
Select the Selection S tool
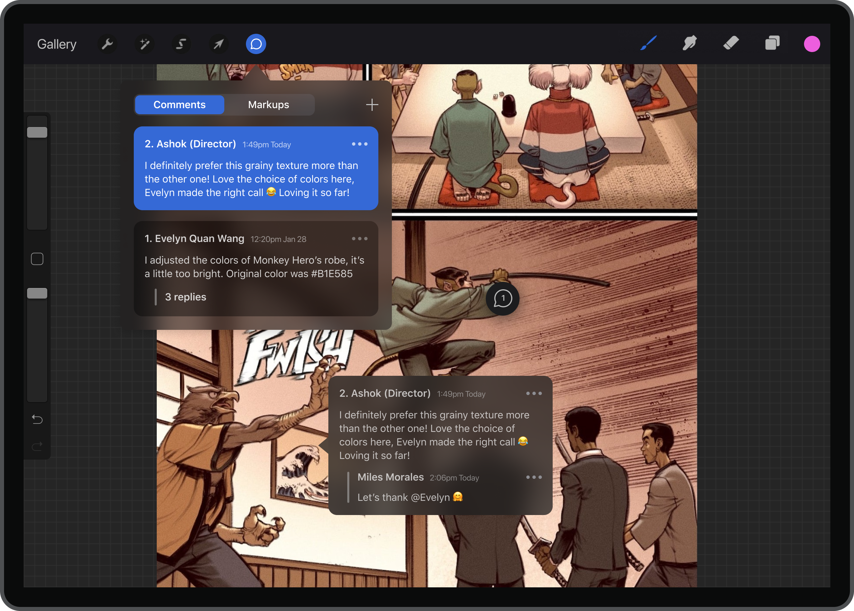pos(181,44)
